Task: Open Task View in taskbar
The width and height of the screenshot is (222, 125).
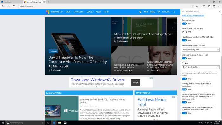Action: click(48, 122)
